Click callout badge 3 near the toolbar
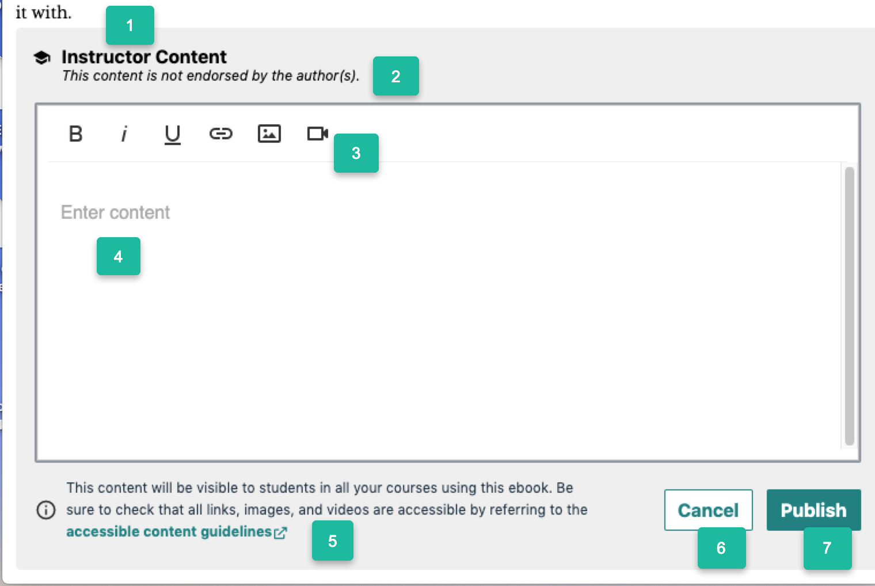 point(356,153)
